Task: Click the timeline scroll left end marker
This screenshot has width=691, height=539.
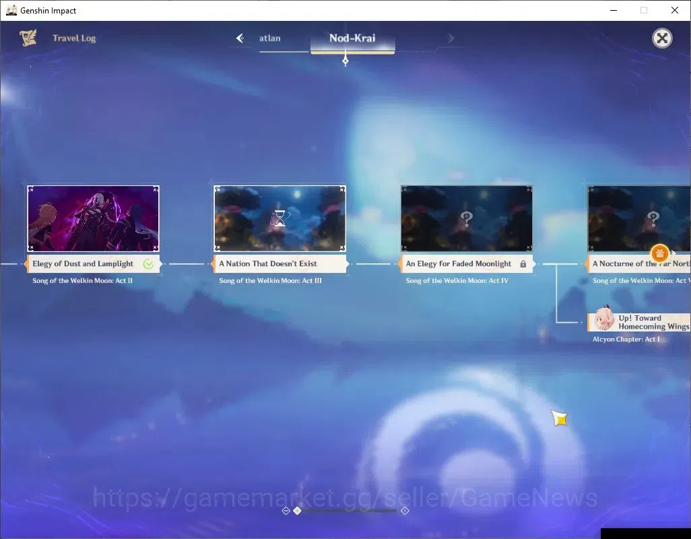Action: 286,511
